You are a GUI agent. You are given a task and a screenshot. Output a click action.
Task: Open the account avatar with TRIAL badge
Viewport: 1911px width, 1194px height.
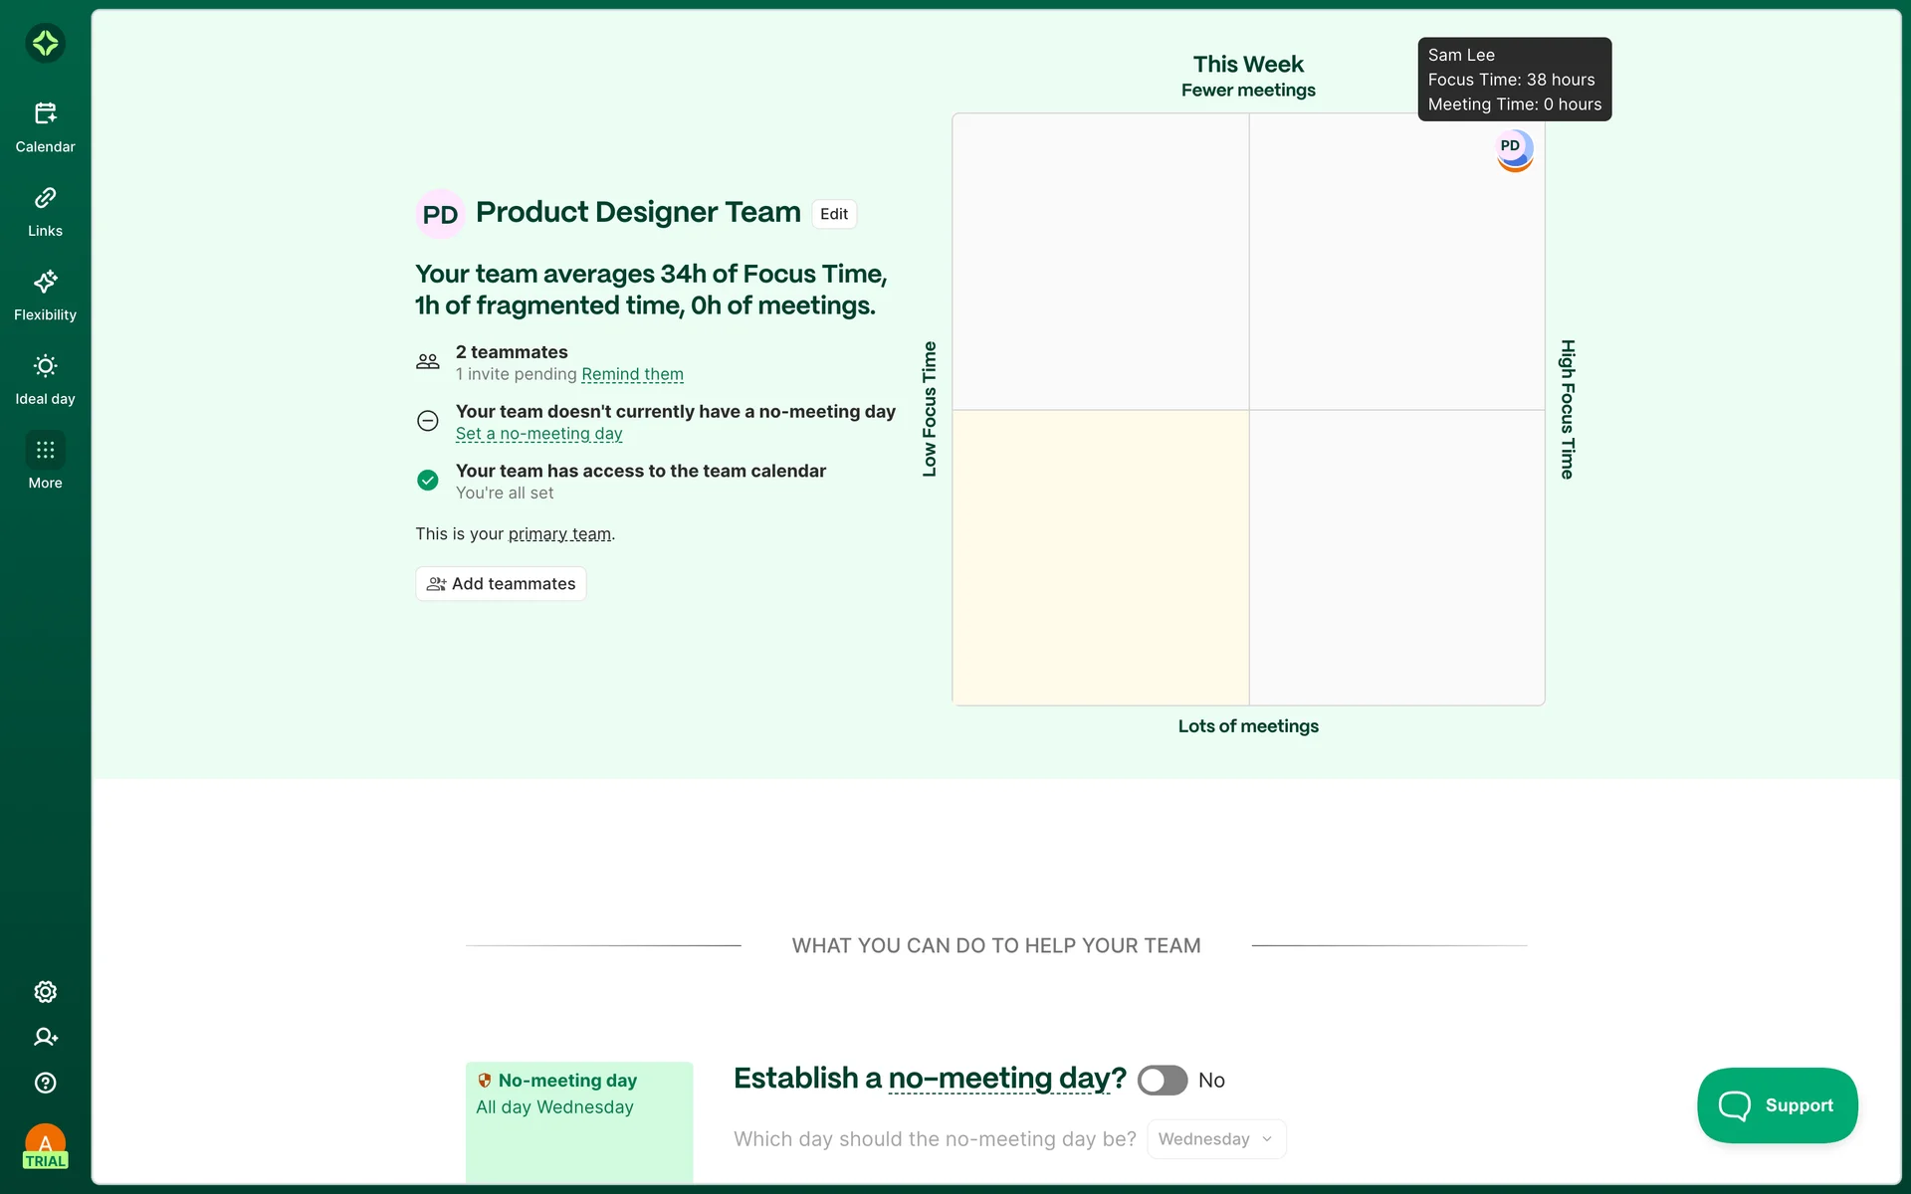tap(45, 1146)
